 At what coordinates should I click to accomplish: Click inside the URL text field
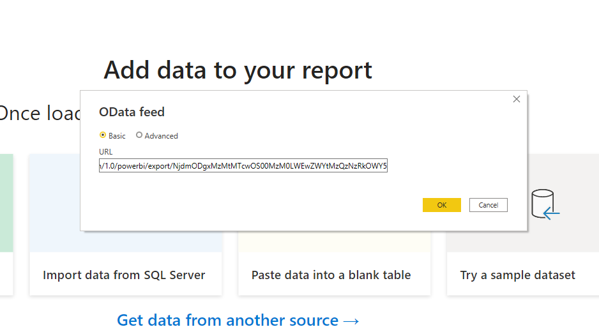tap(243, 166)
